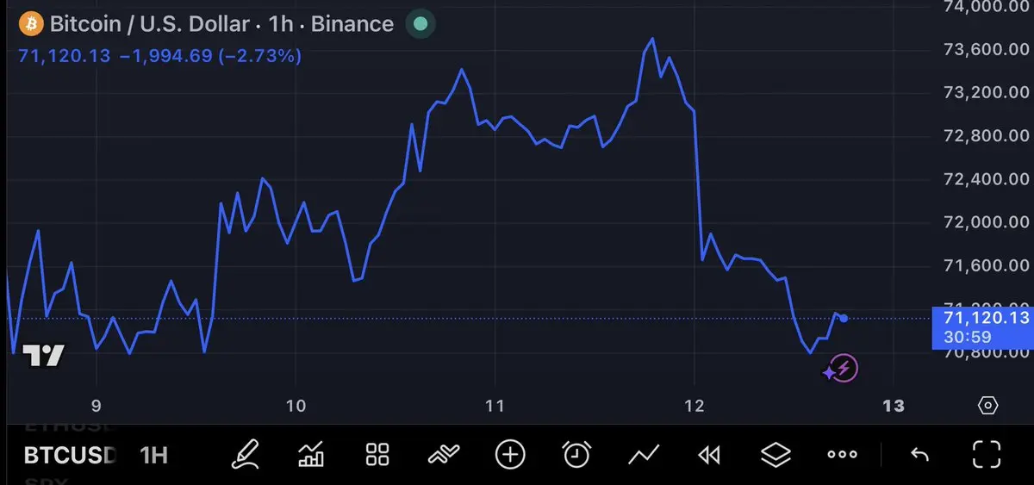Undo the last action with the back arrow

point(919,455)
